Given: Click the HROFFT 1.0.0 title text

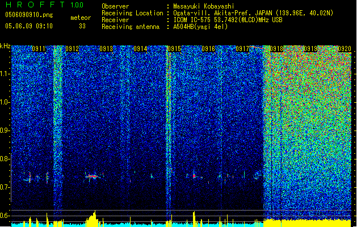Looking at the screenshot, I should 44,5.
